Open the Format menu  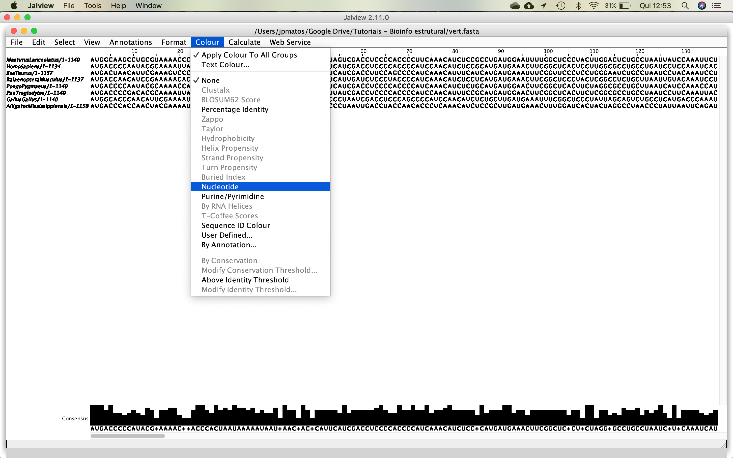pyautogui.click(x=174, y=42)
